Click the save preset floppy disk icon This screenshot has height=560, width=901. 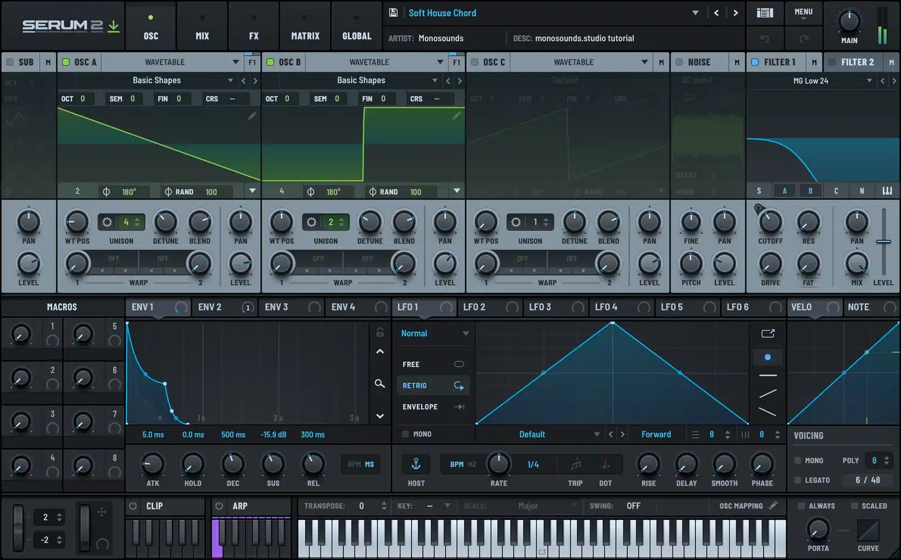pyautogui.click(x=394, y=12)
